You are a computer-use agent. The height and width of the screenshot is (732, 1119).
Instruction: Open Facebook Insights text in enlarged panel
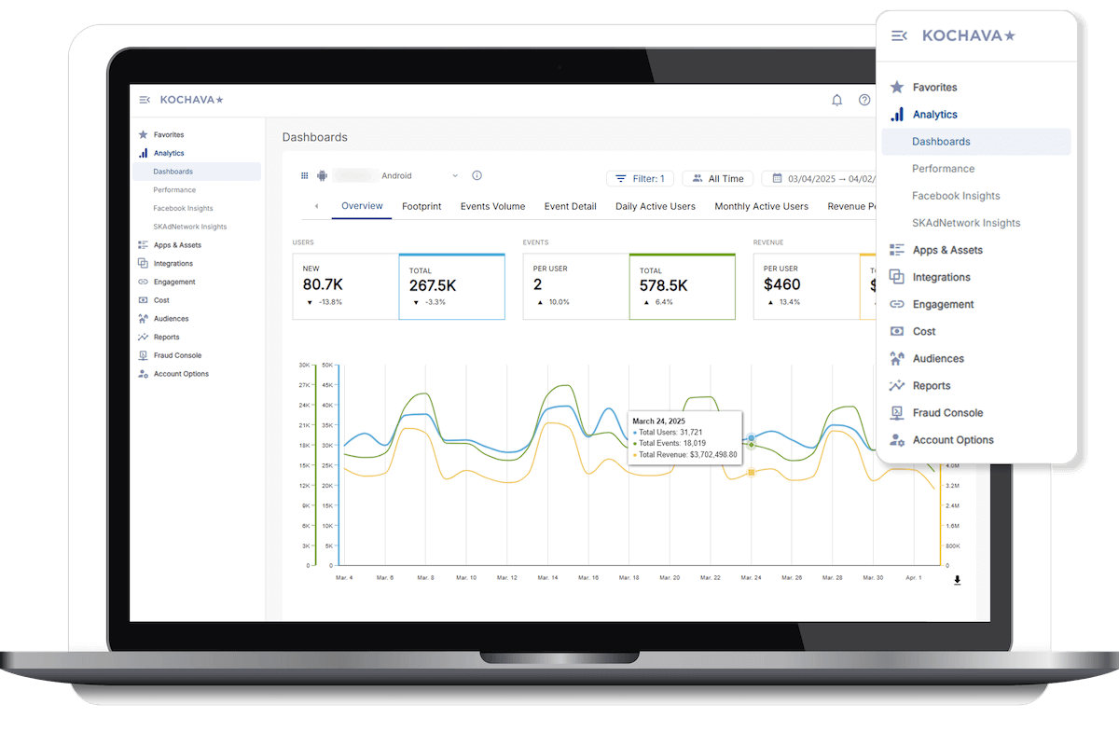coord(956,196)
